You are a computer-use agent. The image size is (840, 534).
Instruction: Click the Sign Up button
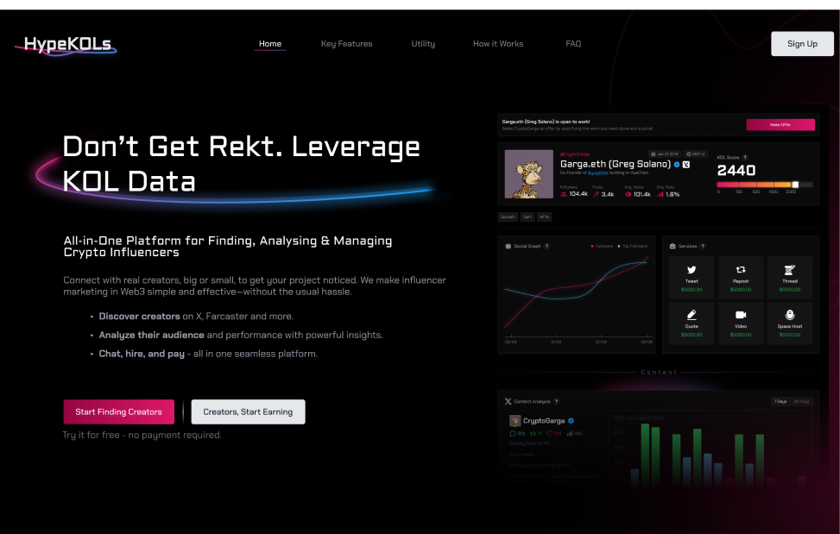click(802, 44)
